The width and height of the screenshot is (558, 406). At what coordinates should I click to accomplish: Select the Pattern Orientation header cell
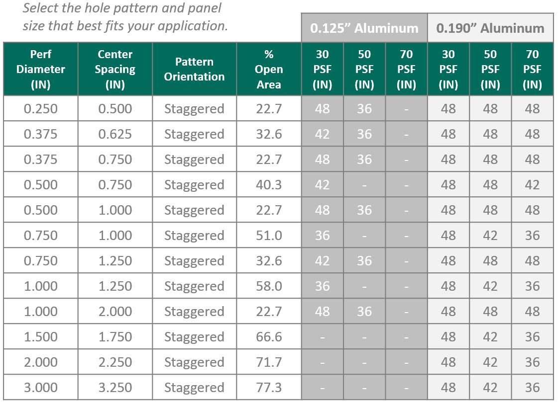click(194, 69)
